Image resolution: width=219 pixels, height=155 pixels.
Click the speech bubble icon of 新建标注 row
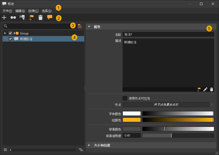16,39
